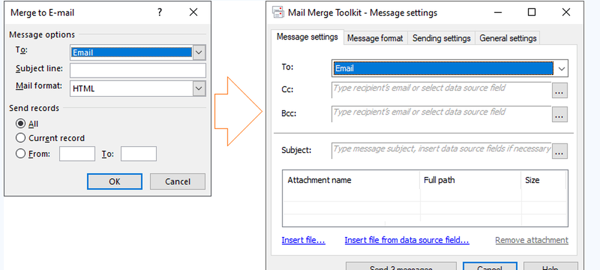Click the Size column header
600x270 pixels.
point(544,180)
